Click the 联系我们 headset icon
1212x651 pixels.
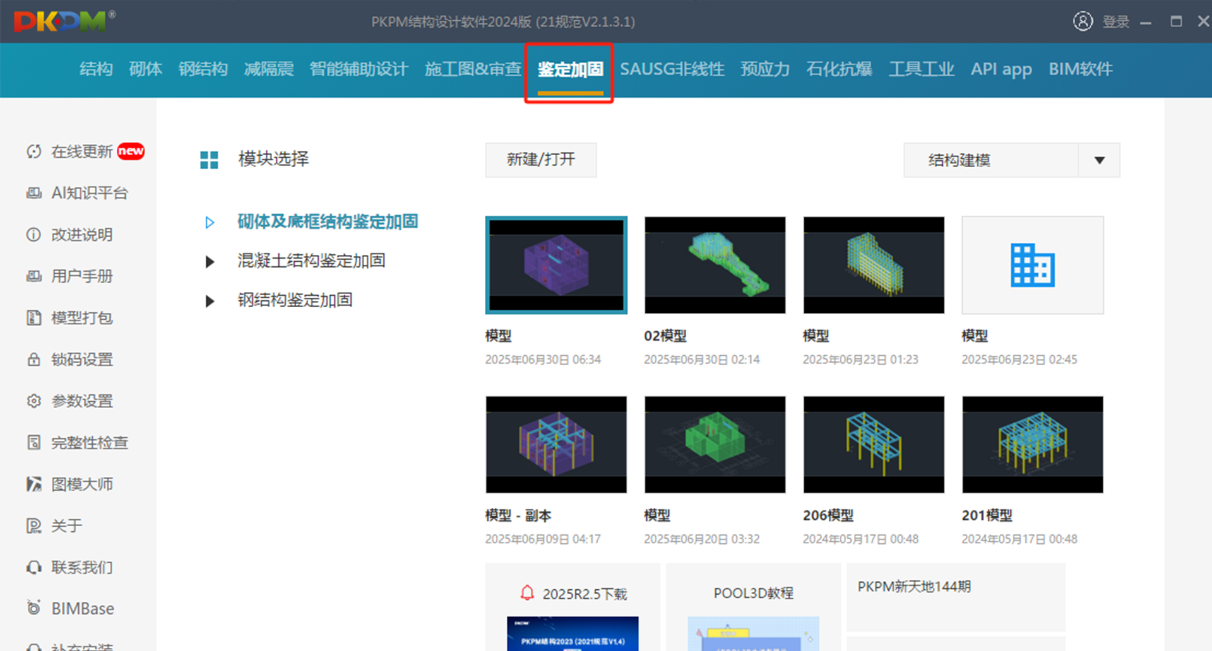[x=34, y=567]
